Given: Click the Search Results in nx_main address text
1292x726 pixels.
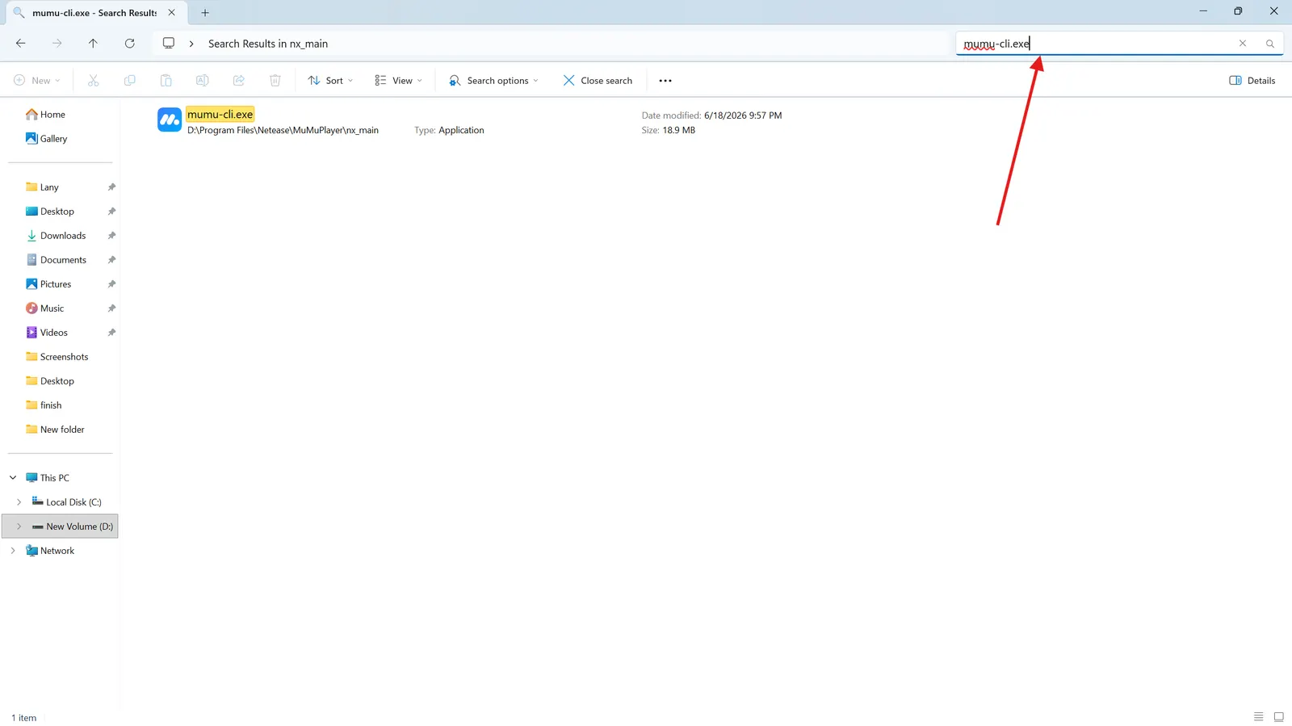Looking at the screenshot, I should [x=268, y=44].
